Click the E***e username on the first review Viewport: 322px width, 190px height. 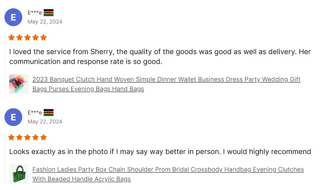tap(35, 13)
